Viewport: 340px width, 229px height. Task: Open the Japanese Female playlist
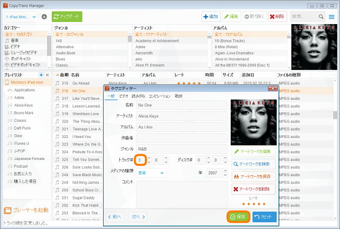point(29,158)
